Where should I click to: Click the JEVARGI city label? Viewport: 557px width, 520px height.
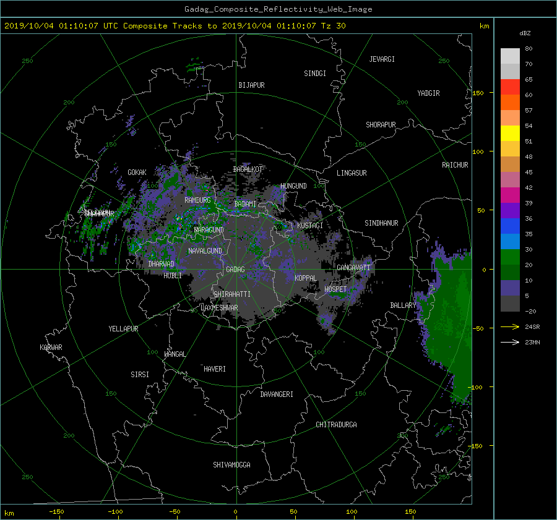coord(382,59)
